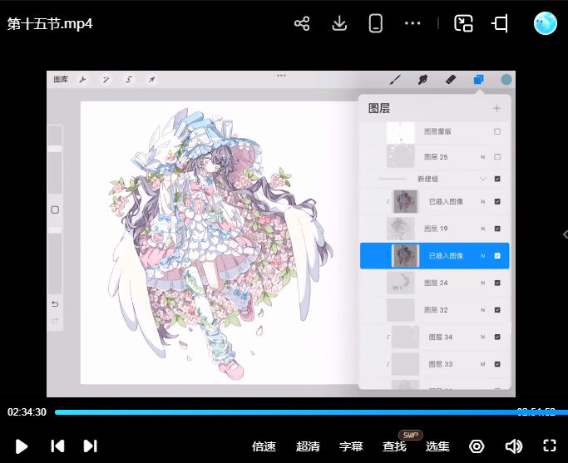
Task: Click the 图层 34 layer thumbnail
Action: 405,337
